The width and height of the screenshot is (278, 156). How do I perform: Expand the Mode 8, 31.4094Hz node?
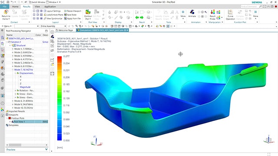click(x=13, y=101)
